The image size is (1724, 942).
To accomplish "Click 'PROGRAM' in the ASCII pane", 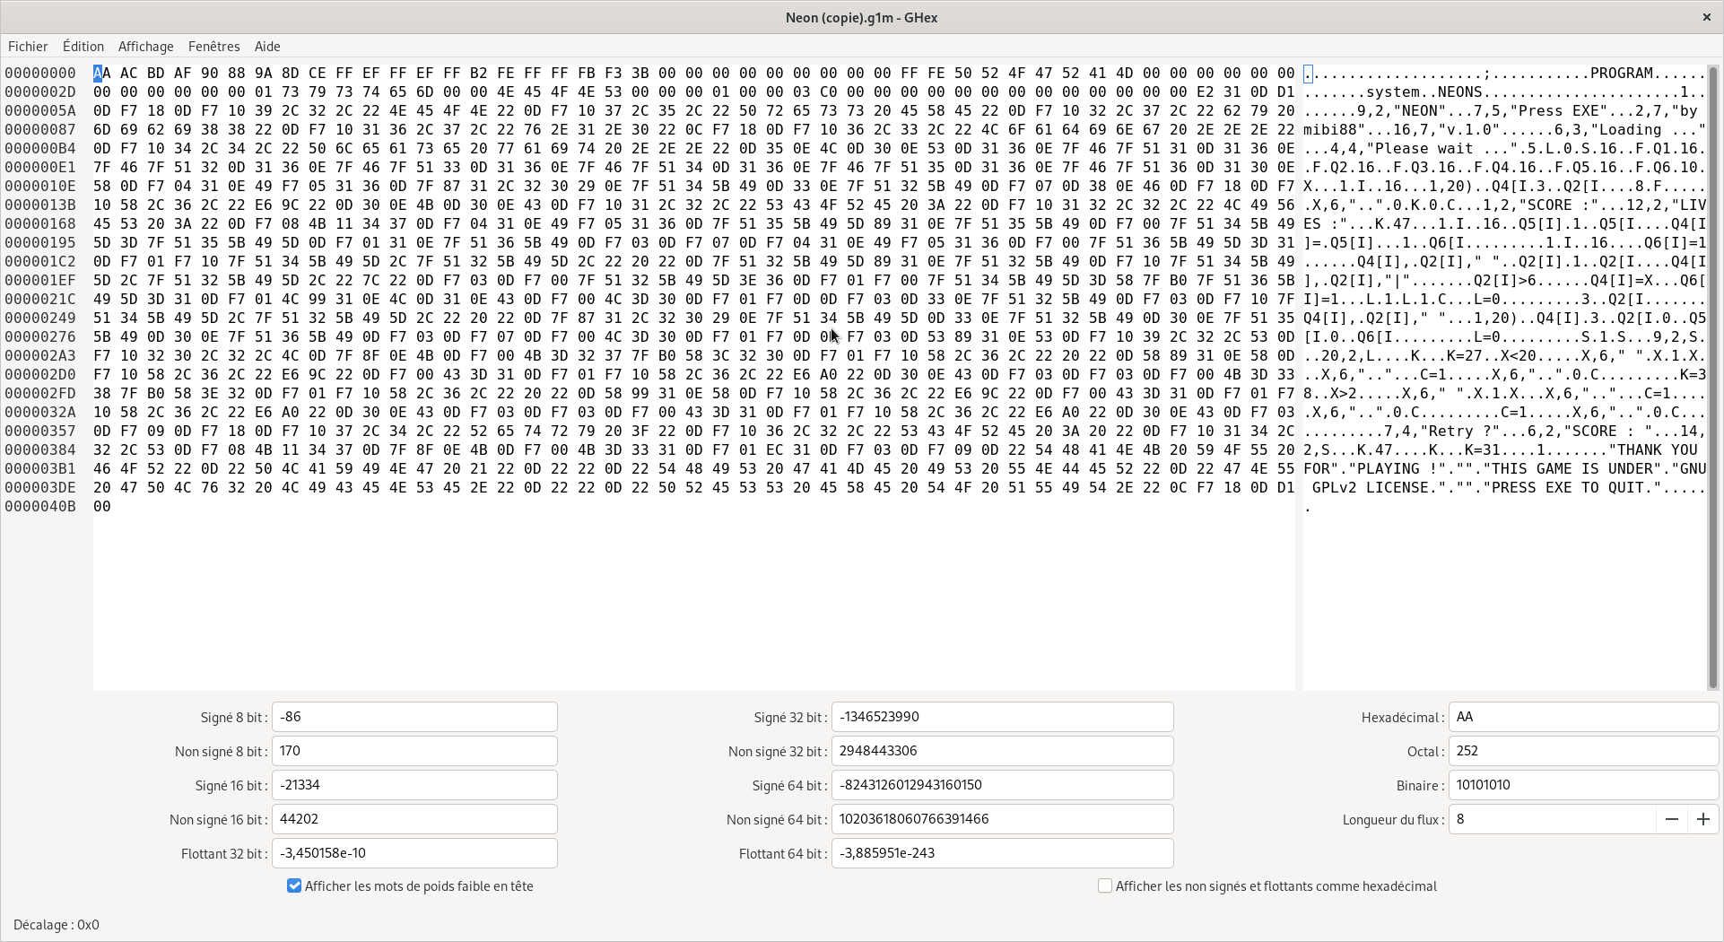I will point(1622,74).
